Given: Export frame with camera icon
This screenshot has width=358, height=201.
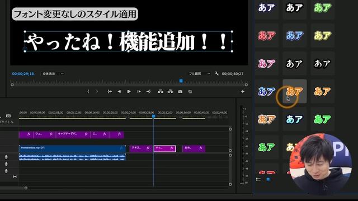Looking at the screenshot, I should pos(180,92).
